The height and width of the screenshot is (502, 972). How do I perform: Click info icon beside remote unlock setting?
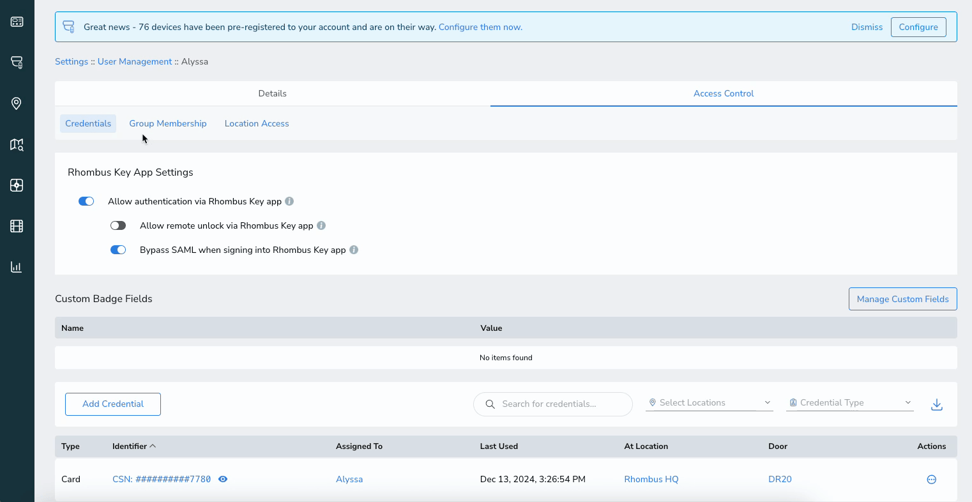(321, 225)
